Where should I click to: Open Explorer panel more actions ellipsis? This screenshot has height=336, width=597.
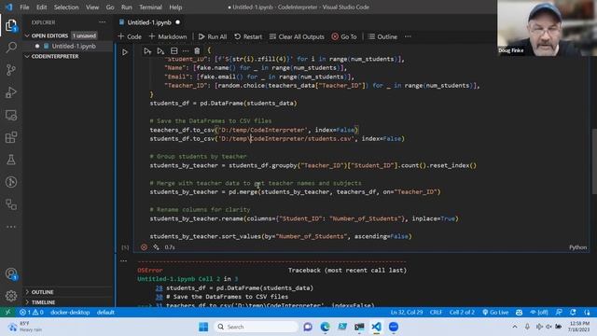pos(103,22)
